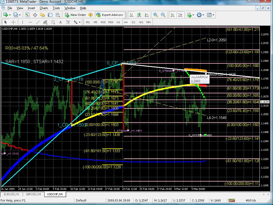Draw a horizontal line tool
Screen dimensions: 273x205
pyautogui.click(x=30, y=22)
